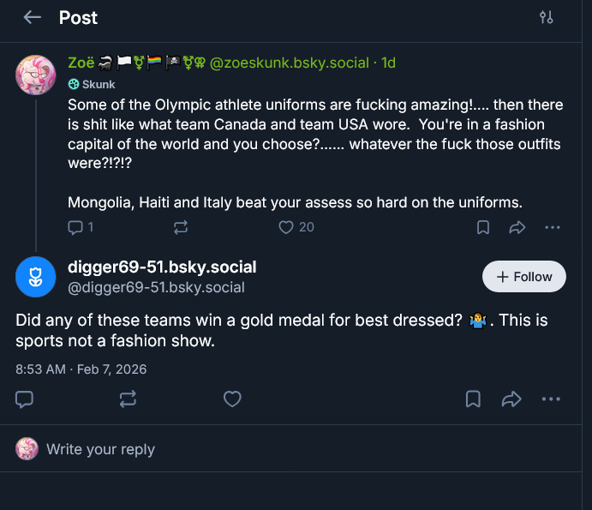
Task: Bookmark digger69-51's post
Action: pyautogui.click(x=473, y=399)
